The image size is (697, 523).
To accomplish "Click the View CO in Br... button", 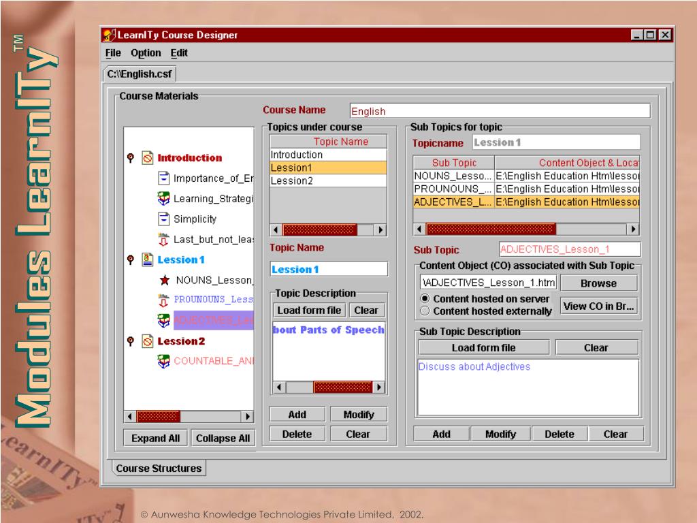I will [x=599, y=306].
